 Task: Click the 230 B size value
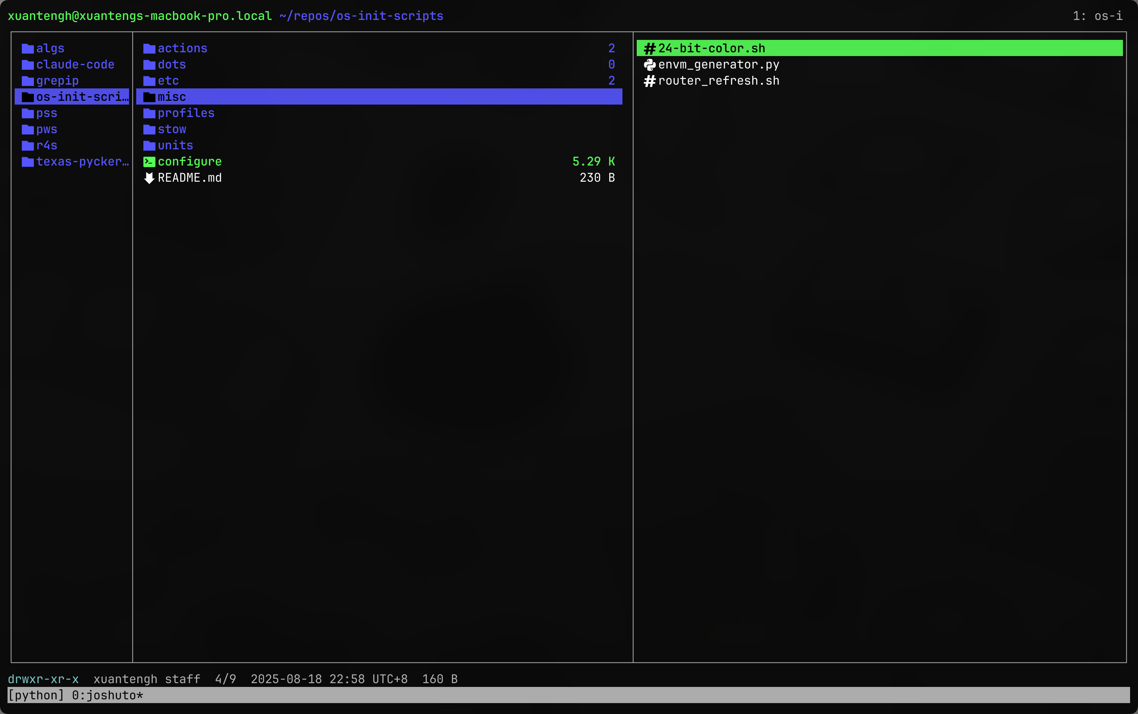coord(597,178)
